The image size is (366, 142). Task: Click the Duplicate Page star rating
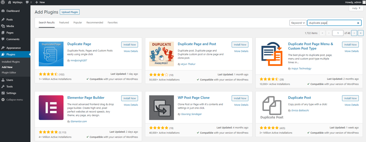pyautogui.click(x=48, y=74)
